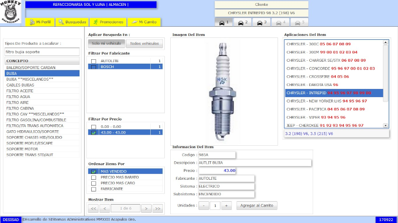Select vehicle slot 4 car icon

coord(280,22)
